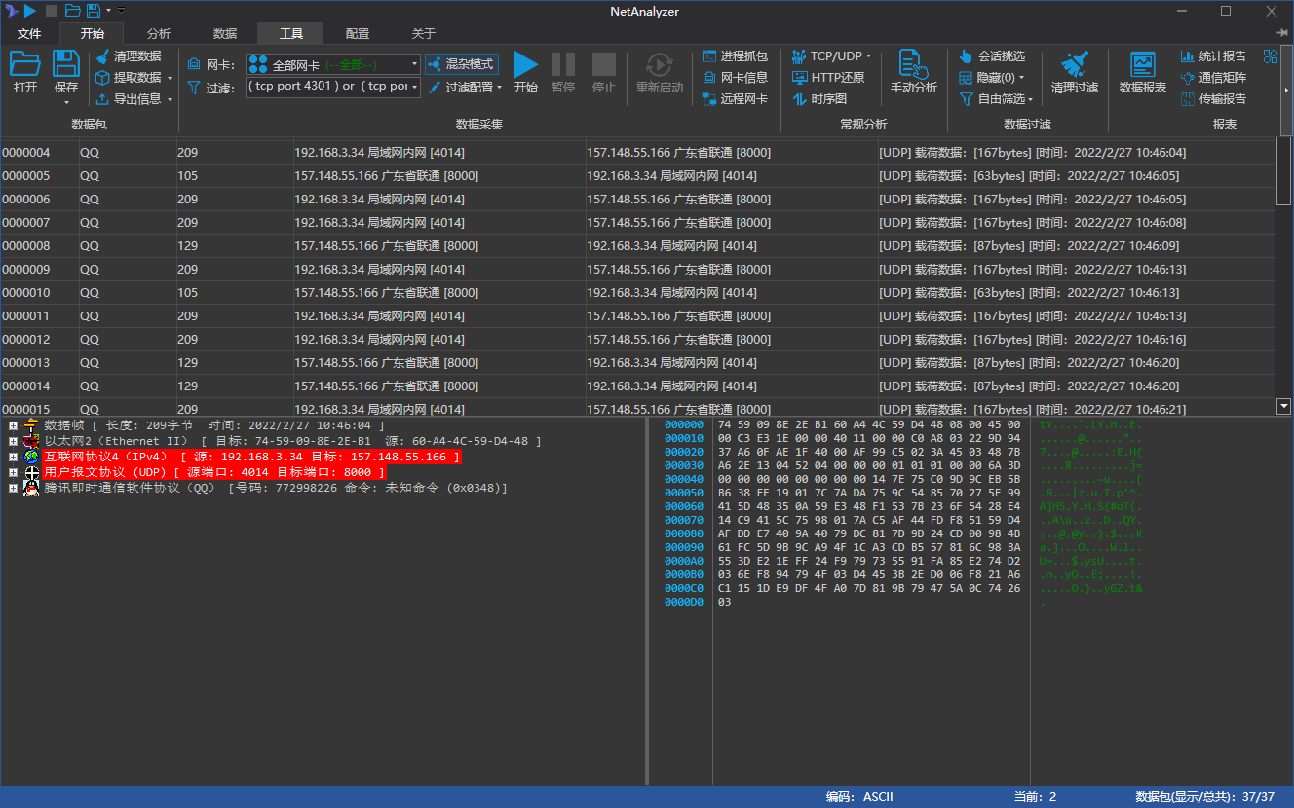Click the pin ribbon icon
Image resolution: width=1294 pixels, height=808 pixels.
pyautogui.click(x=1283, y=33)
